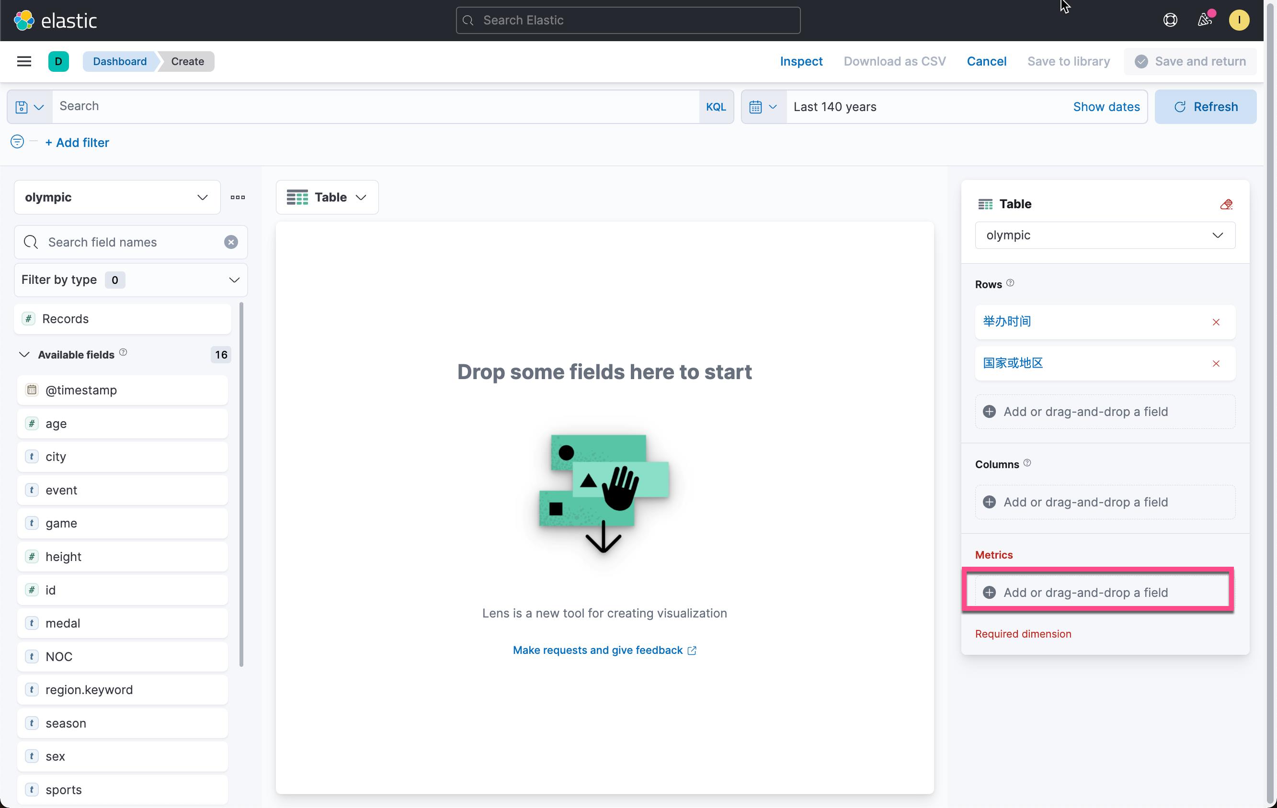The image size is (1277, 808).
Task: Click the height number field icon
Action: 32,556
